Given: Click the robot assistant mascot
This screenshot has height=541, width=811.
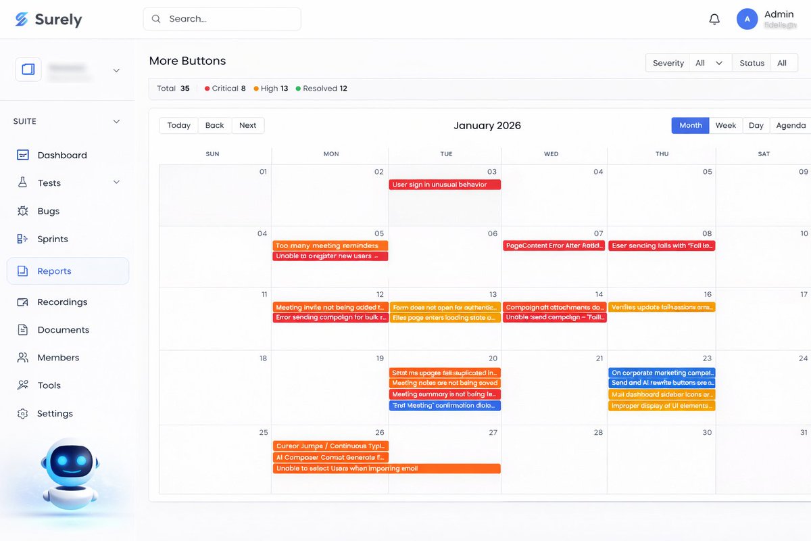Looking at the screenshot, I should click(70, 473).
